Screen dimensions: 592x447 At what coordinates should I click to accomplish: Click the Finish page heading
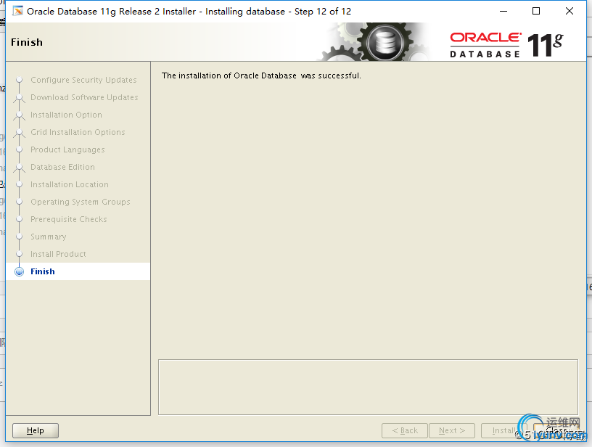pos(27,42)
